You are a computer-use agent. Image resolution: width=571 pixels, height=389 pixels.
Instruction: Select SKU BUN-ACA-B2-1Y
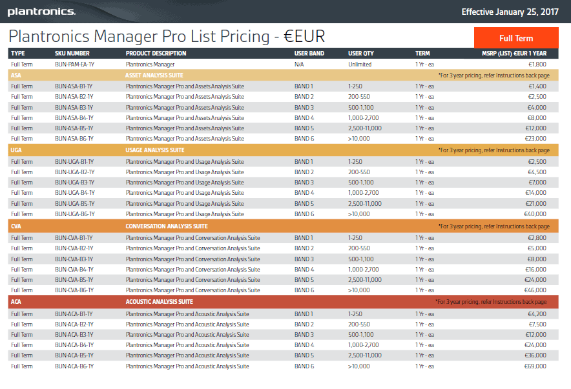tap(74, 324)
